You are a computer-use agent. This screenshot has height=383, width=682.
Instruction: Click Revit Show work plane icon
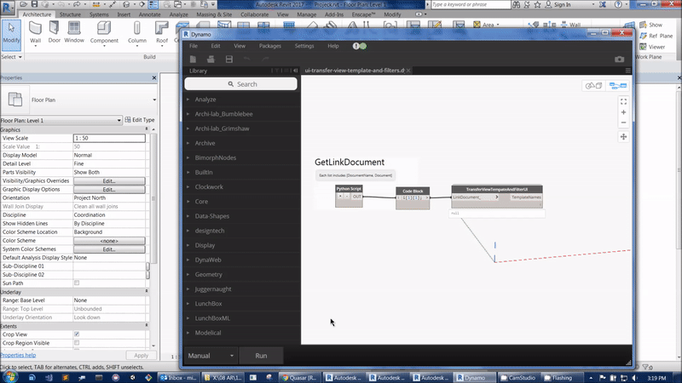pos(650,25)
